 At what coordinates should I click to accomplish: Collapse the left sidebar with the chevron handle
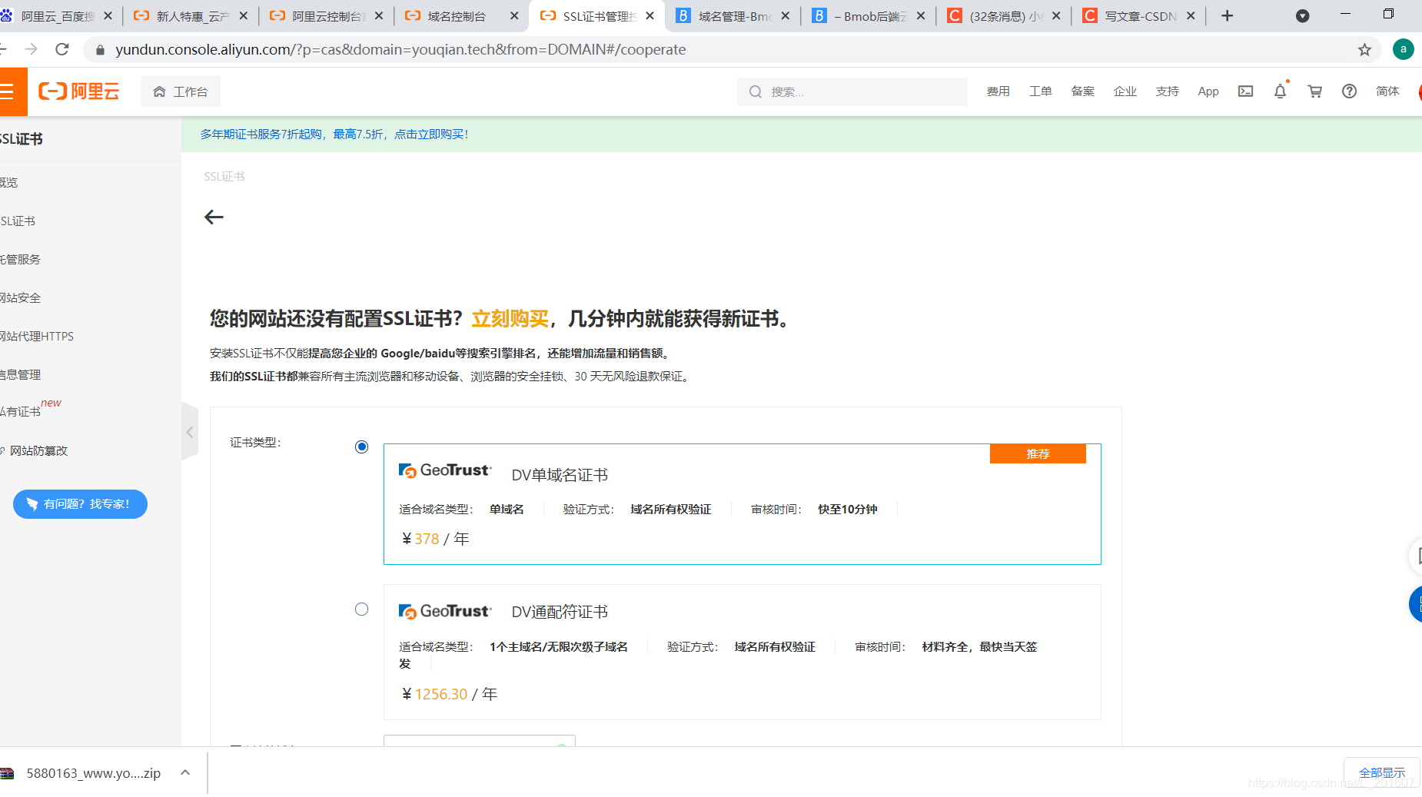tap(190, 432)
